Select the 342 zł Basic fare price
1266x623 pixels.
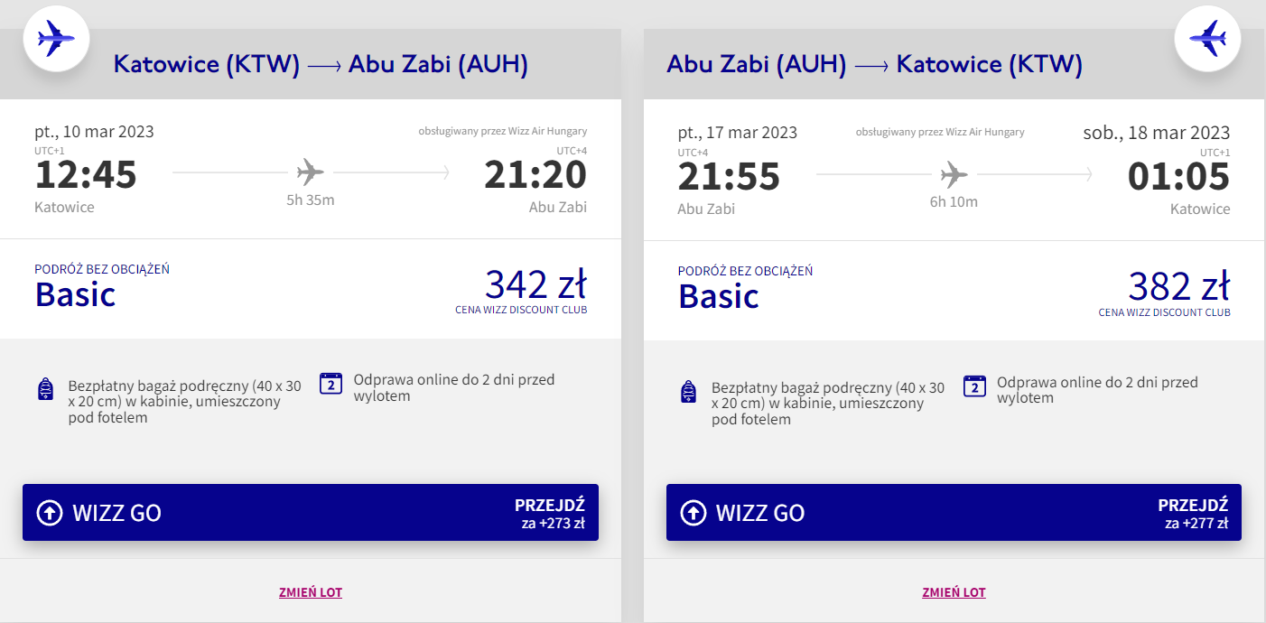[x=535, y=284]
